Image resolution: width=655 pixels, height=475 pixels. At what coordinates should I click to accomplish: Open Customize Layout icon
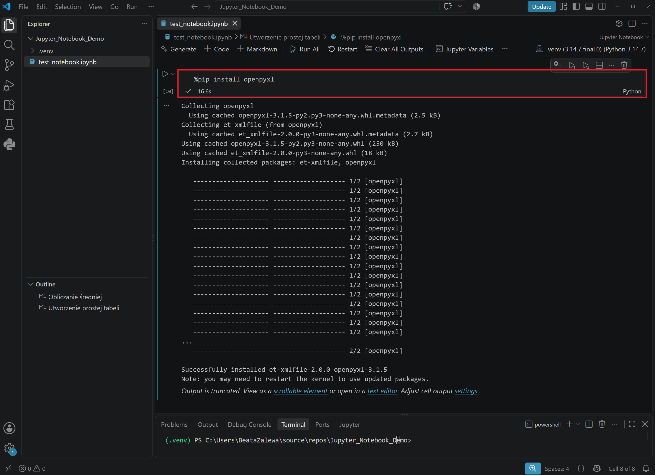coord(563,6)
